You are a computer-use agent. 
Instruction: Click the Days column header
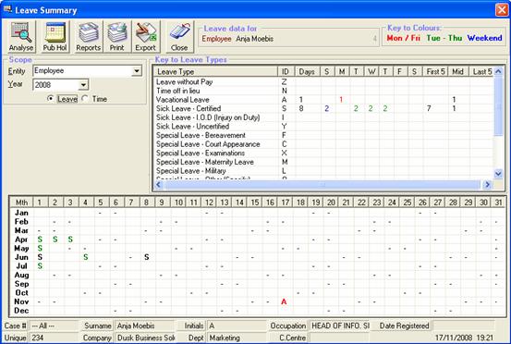307,72
